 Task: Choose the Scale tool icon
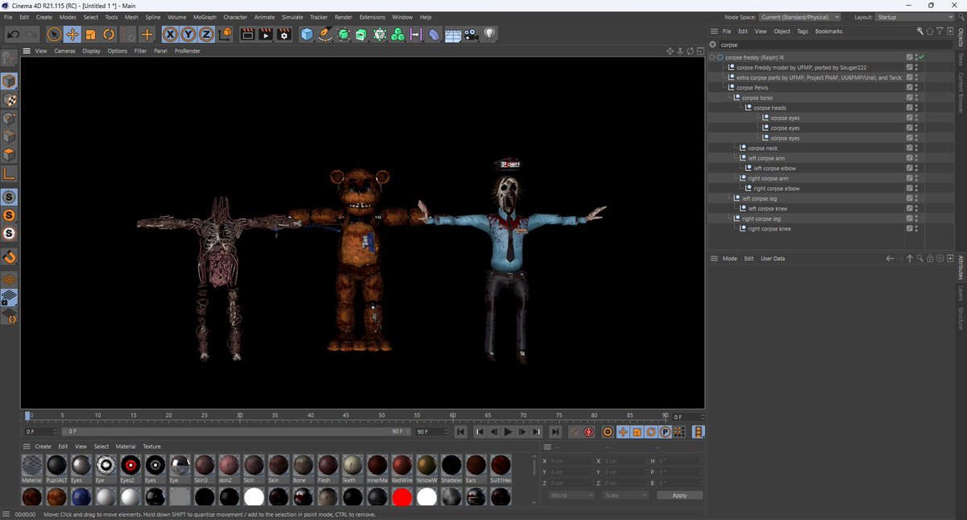90,34
